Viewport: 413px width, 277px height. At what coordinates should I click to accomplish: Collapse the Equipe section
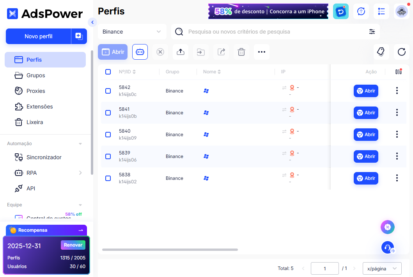click(x=80, y=205)
